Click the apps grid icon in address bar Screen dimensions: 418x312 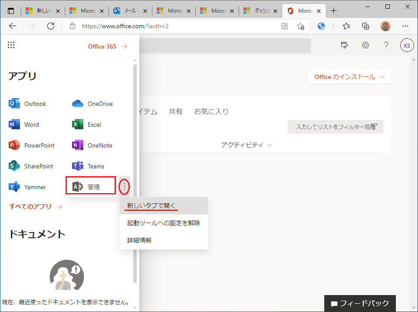click(285, 26)
